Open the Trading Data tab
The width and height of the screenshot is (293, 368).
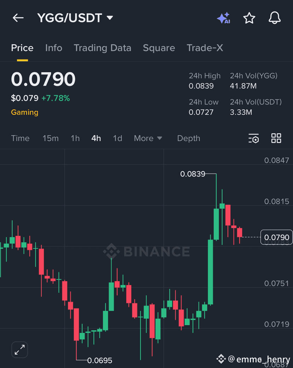tap(102, 48)
